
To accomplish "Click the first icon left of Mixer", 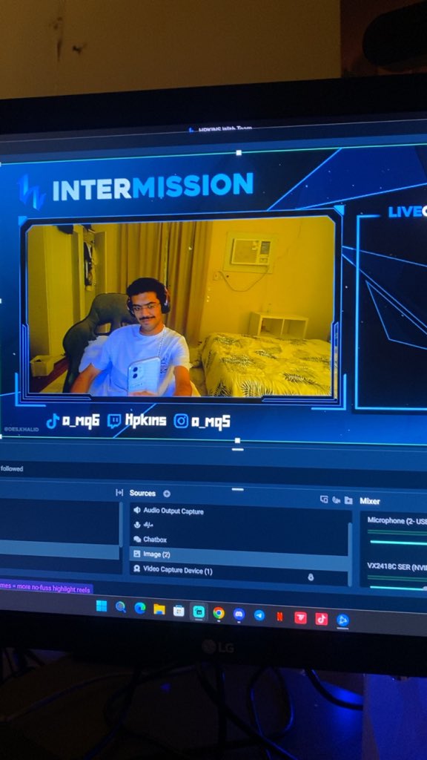I will [324, 499].
